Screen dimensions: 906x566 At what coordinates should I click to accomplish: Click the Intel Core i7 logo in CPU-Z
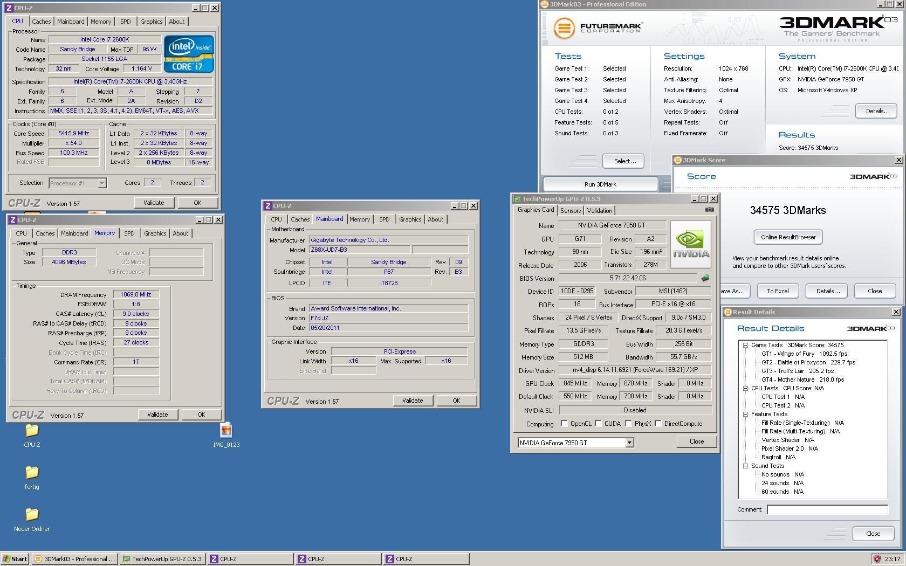tap(189, 54)
